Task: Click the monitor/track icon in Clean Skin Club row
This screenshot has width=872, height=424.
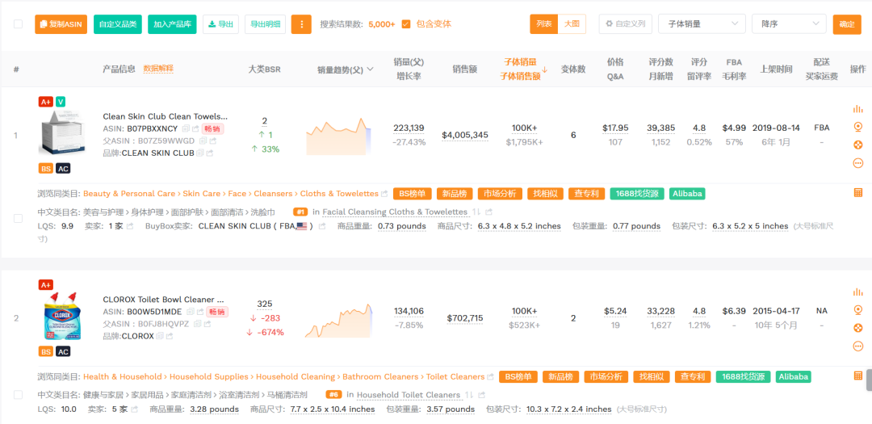Action: (x=857, y=127)
